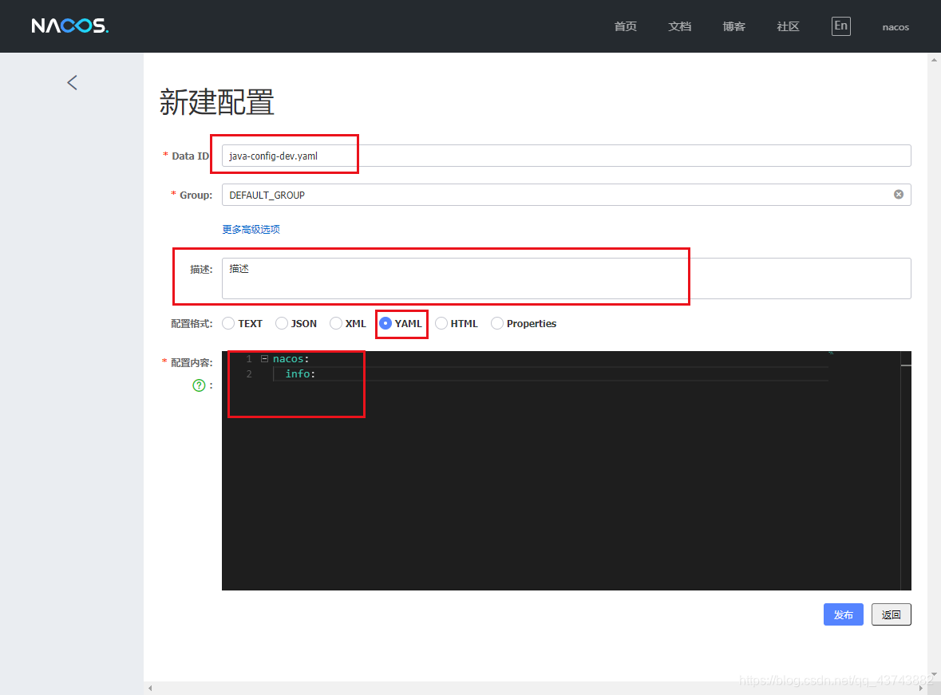Collapse the nacos block in the editor
The height and width of the screenshot is (695, 941).
[264, 358]
